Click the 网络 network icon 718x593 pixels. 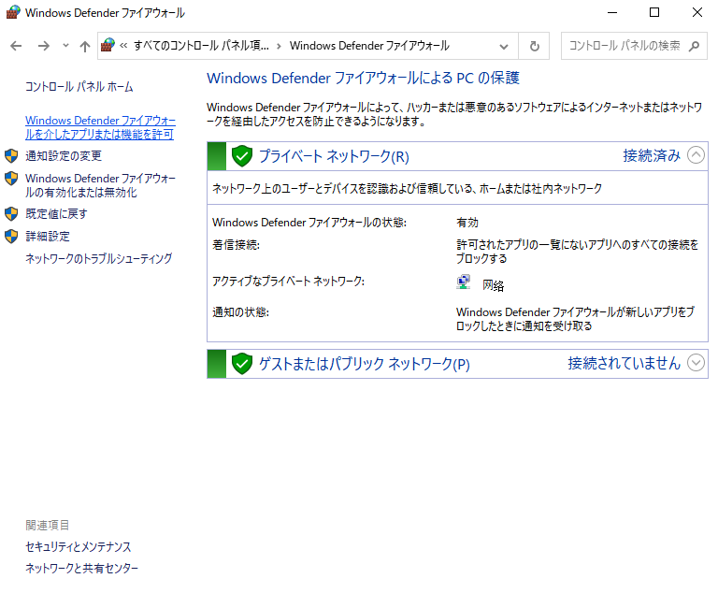[x=464, y=282]
